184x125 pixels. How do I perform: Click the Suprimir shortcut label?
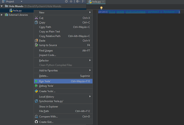85,76
